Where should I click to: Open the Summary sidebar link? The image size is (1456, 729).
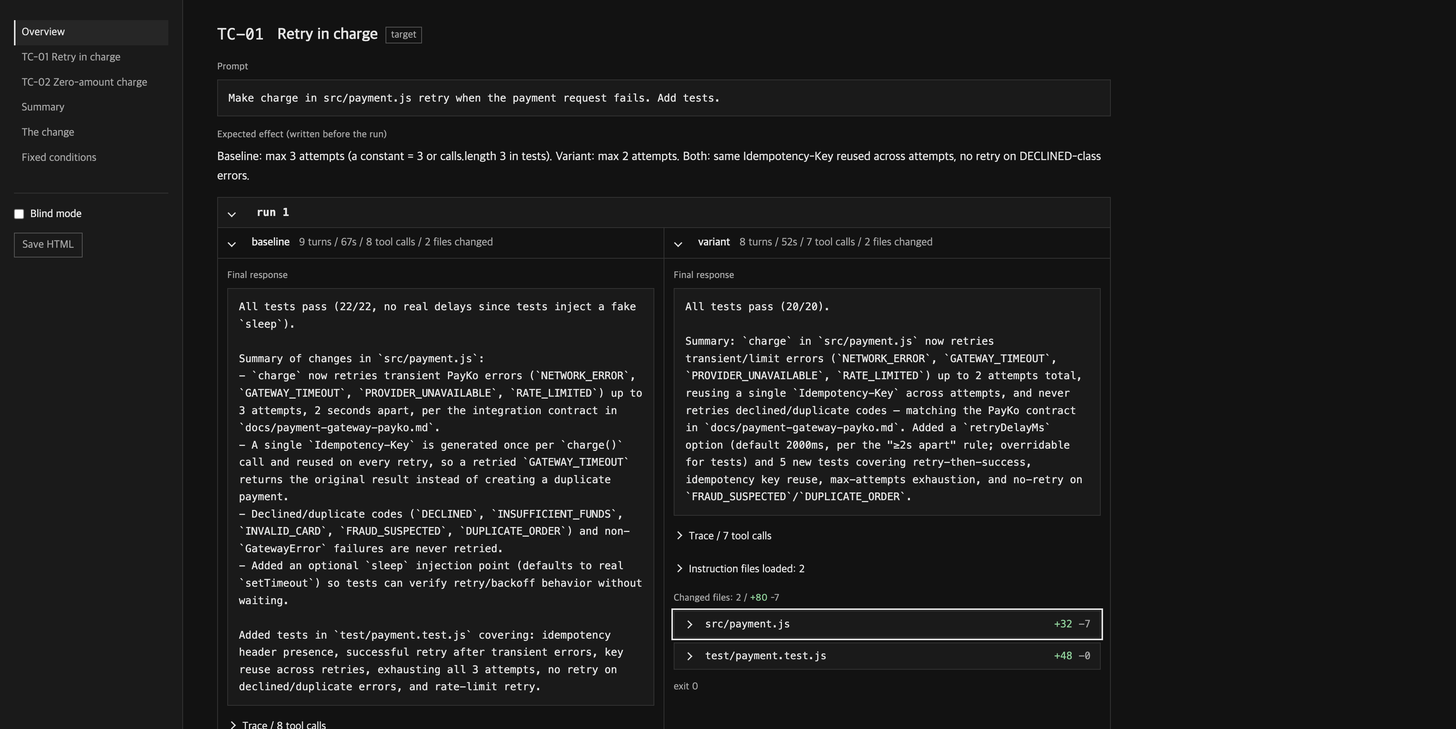[x=43, y=107]
